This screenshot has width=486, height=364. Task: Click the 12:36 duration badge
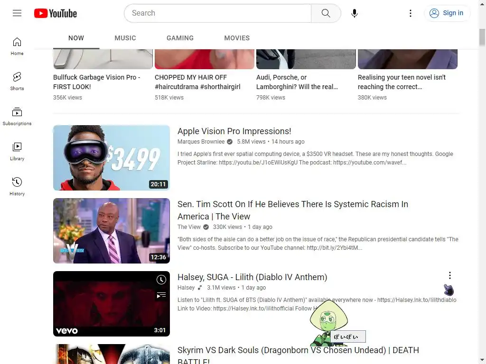tap(159, 257)
